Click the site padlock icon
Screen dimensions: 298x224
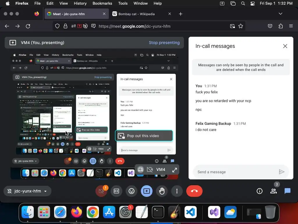65,26
